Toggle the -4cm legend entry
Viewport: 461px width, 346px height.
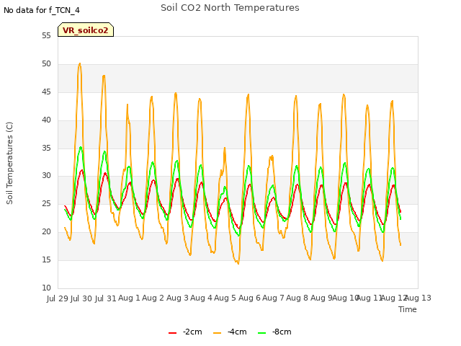click(x=230, y=332)
